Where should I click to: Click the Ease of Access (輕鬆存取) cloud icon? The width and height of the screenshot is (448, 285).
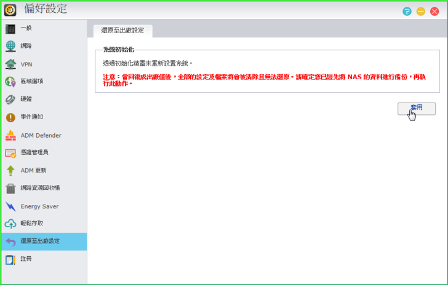tap(10, 224)
